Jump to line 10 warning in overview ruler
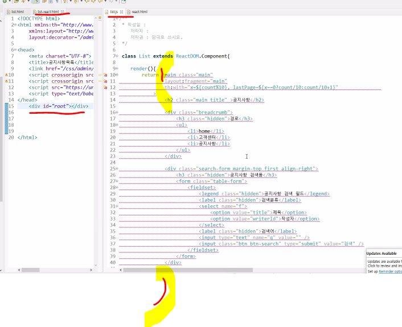 [100, 74]
